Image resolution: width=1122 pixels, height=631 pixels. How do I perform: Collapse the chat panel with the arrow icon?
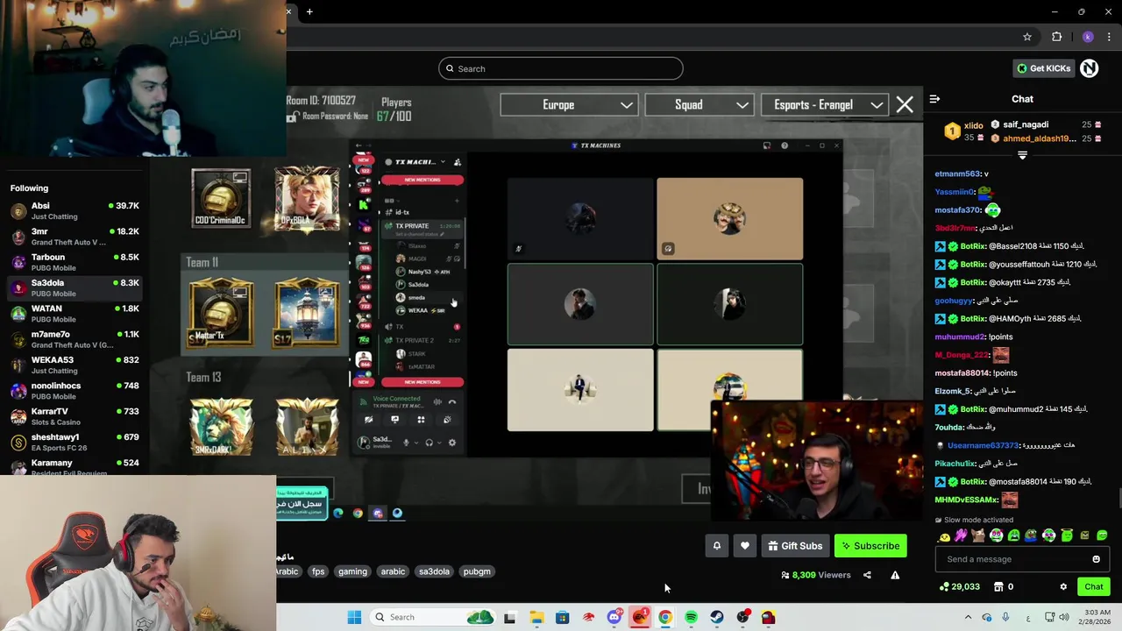(x=934, y=99)
